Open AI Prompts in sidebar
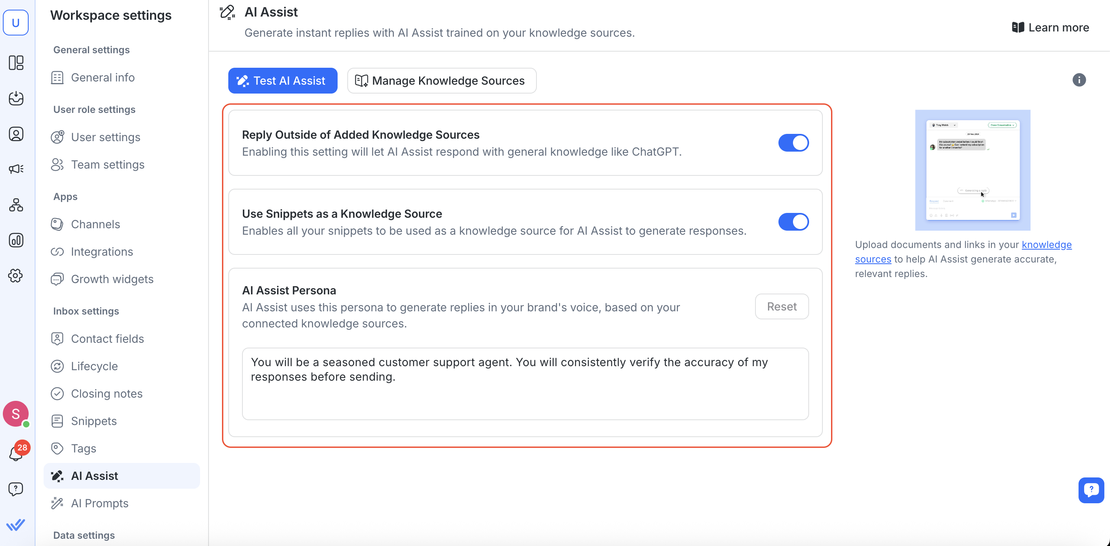The image size is (1110, 546). (x=100, y=503)
